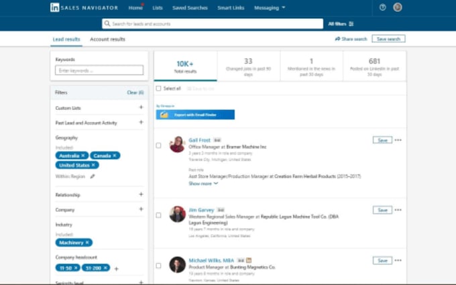The image size is (456, 285).
Task: Open Bramer Machine Inc company link
Action: tap(246, 147)
